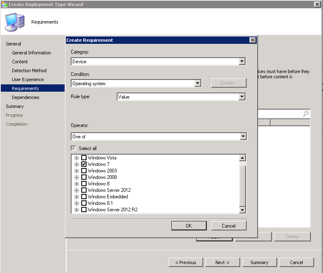Screen dimensions: 323x273
Task: Click the Delete button in wizard
Action: pyautogui.click(x=292, y=237)
